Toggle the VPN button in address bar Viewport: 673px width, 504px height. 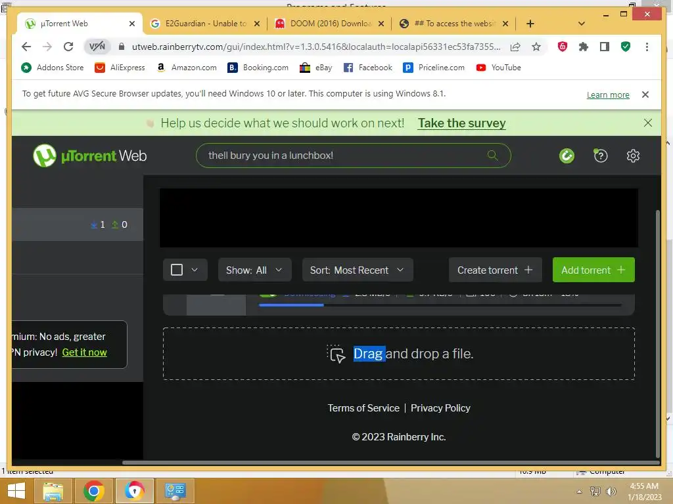click(x=97, y=47)
